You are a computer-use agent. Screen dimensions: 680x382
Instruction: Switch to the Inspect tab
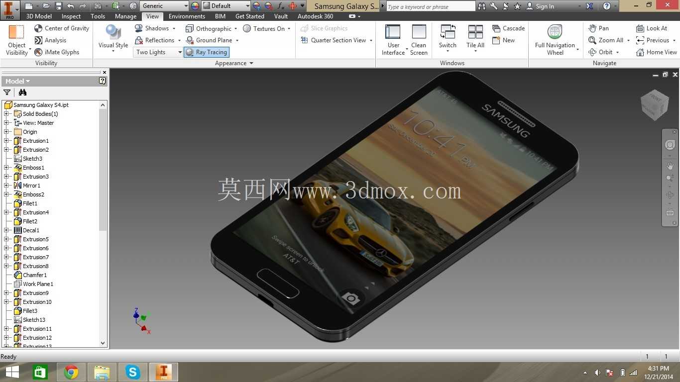(71, 16)
